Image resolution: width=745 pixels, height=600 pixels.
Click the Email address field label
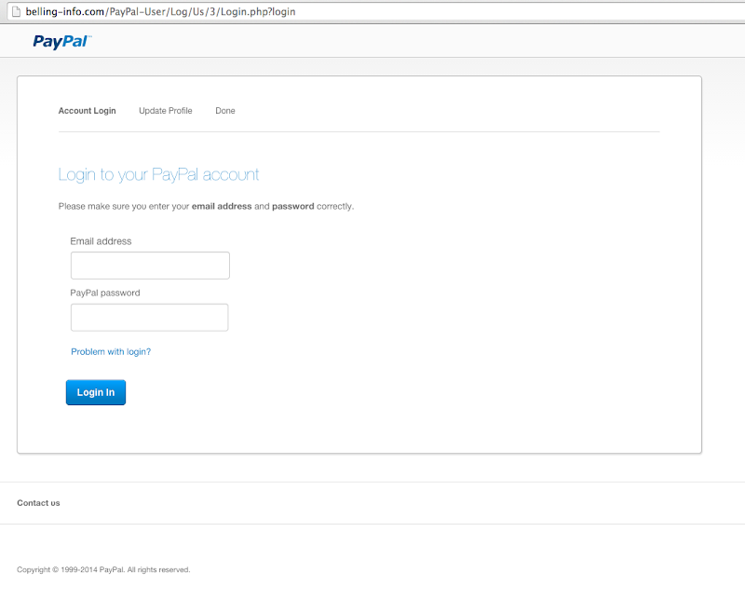pyautogui.click(x=101, y=241)
